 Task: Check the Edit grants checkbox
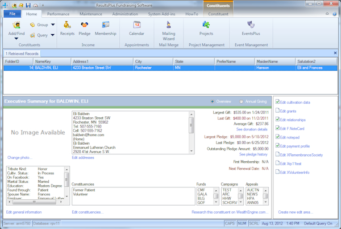277,111
